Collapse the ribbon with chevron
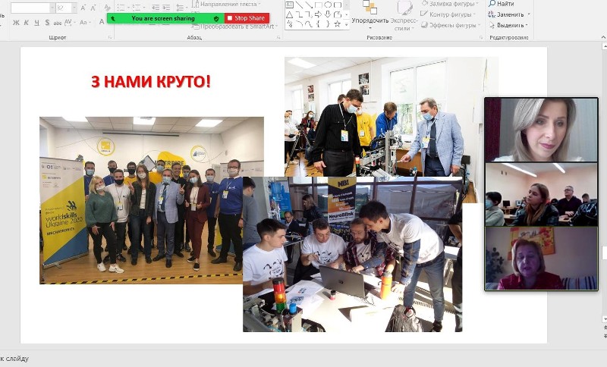607x367 pixels. click(603, 37)
